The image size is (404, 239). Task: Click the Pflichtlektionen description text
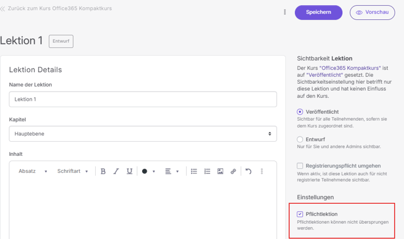(x=343, y=225)
